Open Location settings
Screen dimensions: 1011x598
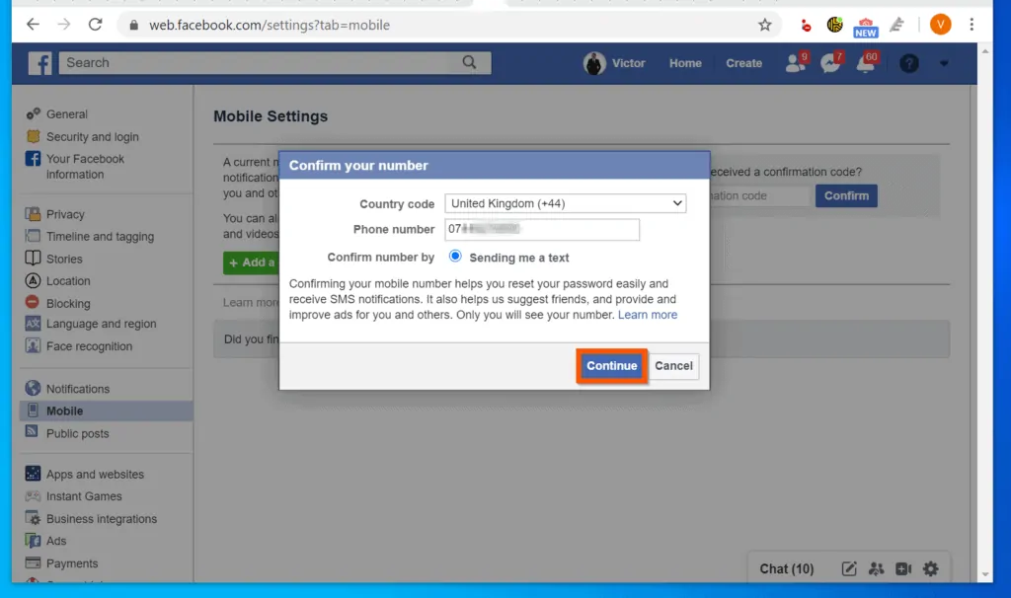coord(68,281)
